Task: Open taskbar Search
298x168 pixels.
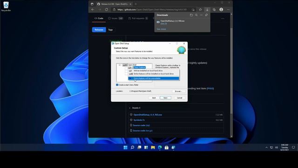Action: (x=132, y=147)
